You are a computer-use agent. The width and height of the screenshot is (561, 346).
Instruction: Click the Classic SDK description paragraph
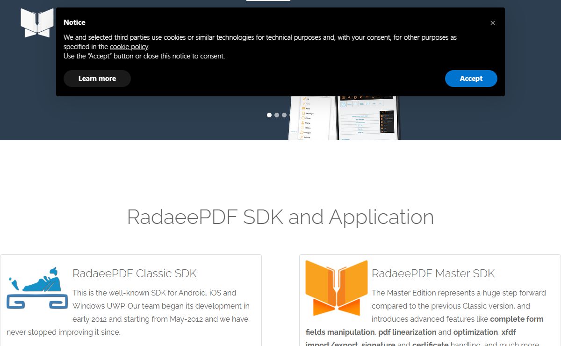[129, 312]
